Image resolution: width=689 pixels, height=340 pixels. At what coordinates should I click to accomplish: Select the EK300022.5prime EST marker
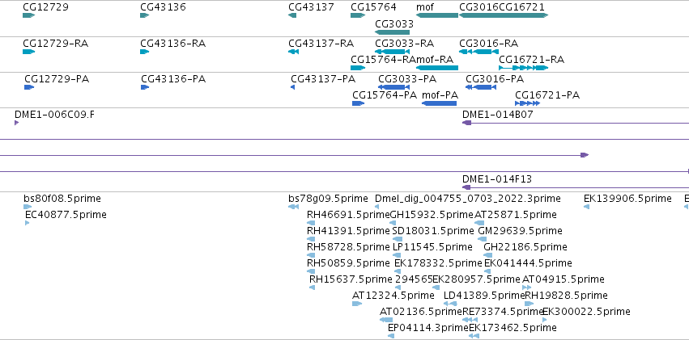point(544,320)
